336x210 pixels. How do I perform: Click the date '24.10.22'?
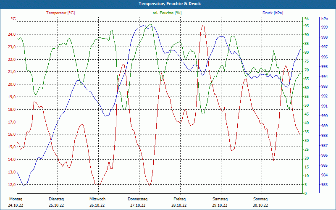(x=16, y=205)
